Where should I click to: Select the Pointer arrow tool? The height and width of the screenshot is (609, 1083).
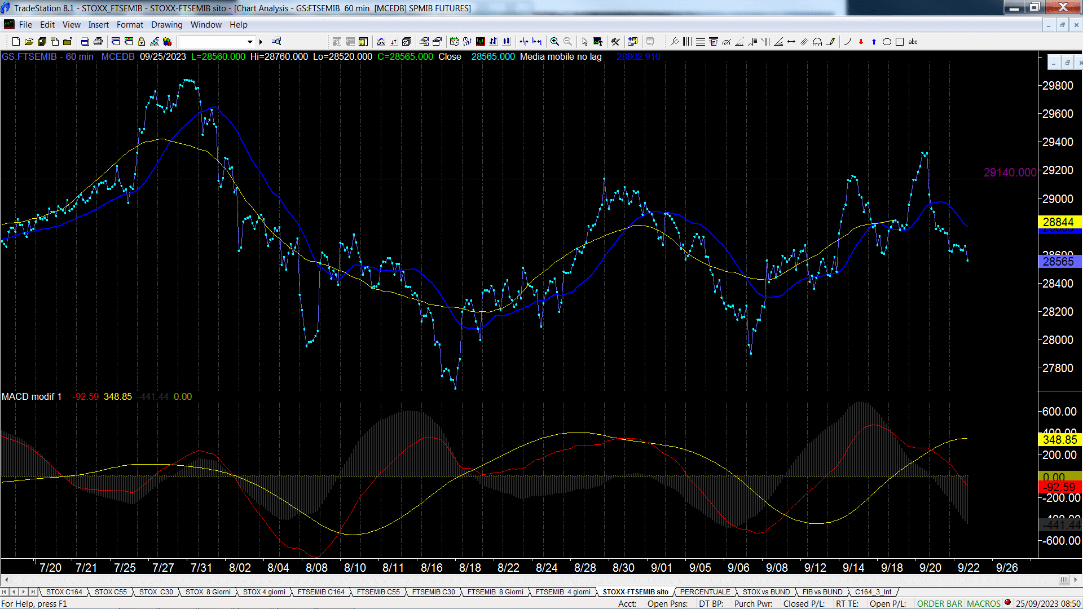click(x=585, y=42)
